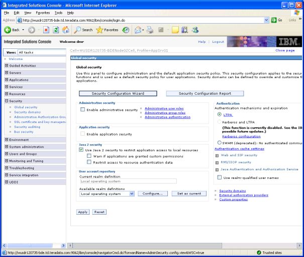Select the LTPA radio button
The height and width of the screenshot is (257, 304).
click(x=219, y=114)
